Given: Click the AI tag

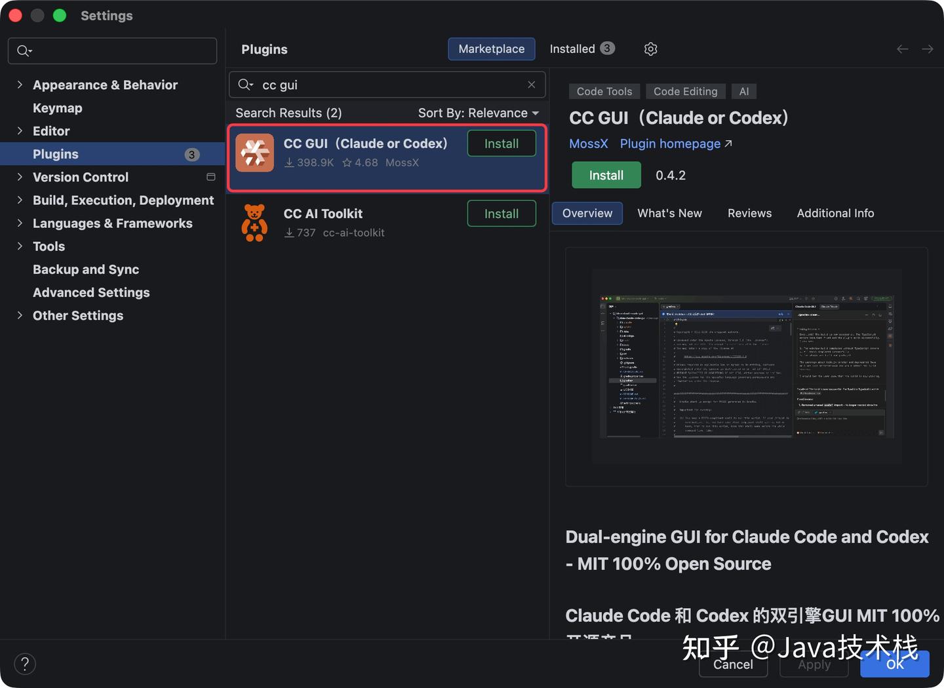Looking at the screenshot, I should click(x=744, y=92).
